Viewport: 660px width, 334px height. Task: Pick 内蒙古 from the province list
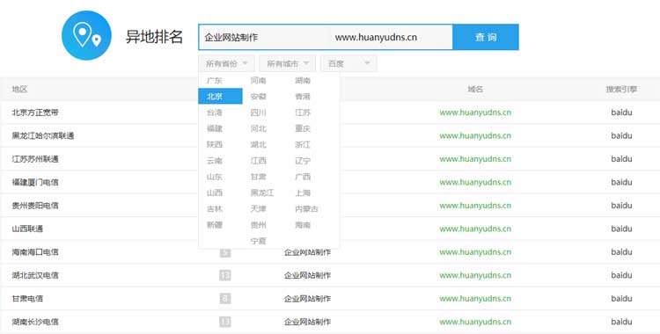pos(306,208)
